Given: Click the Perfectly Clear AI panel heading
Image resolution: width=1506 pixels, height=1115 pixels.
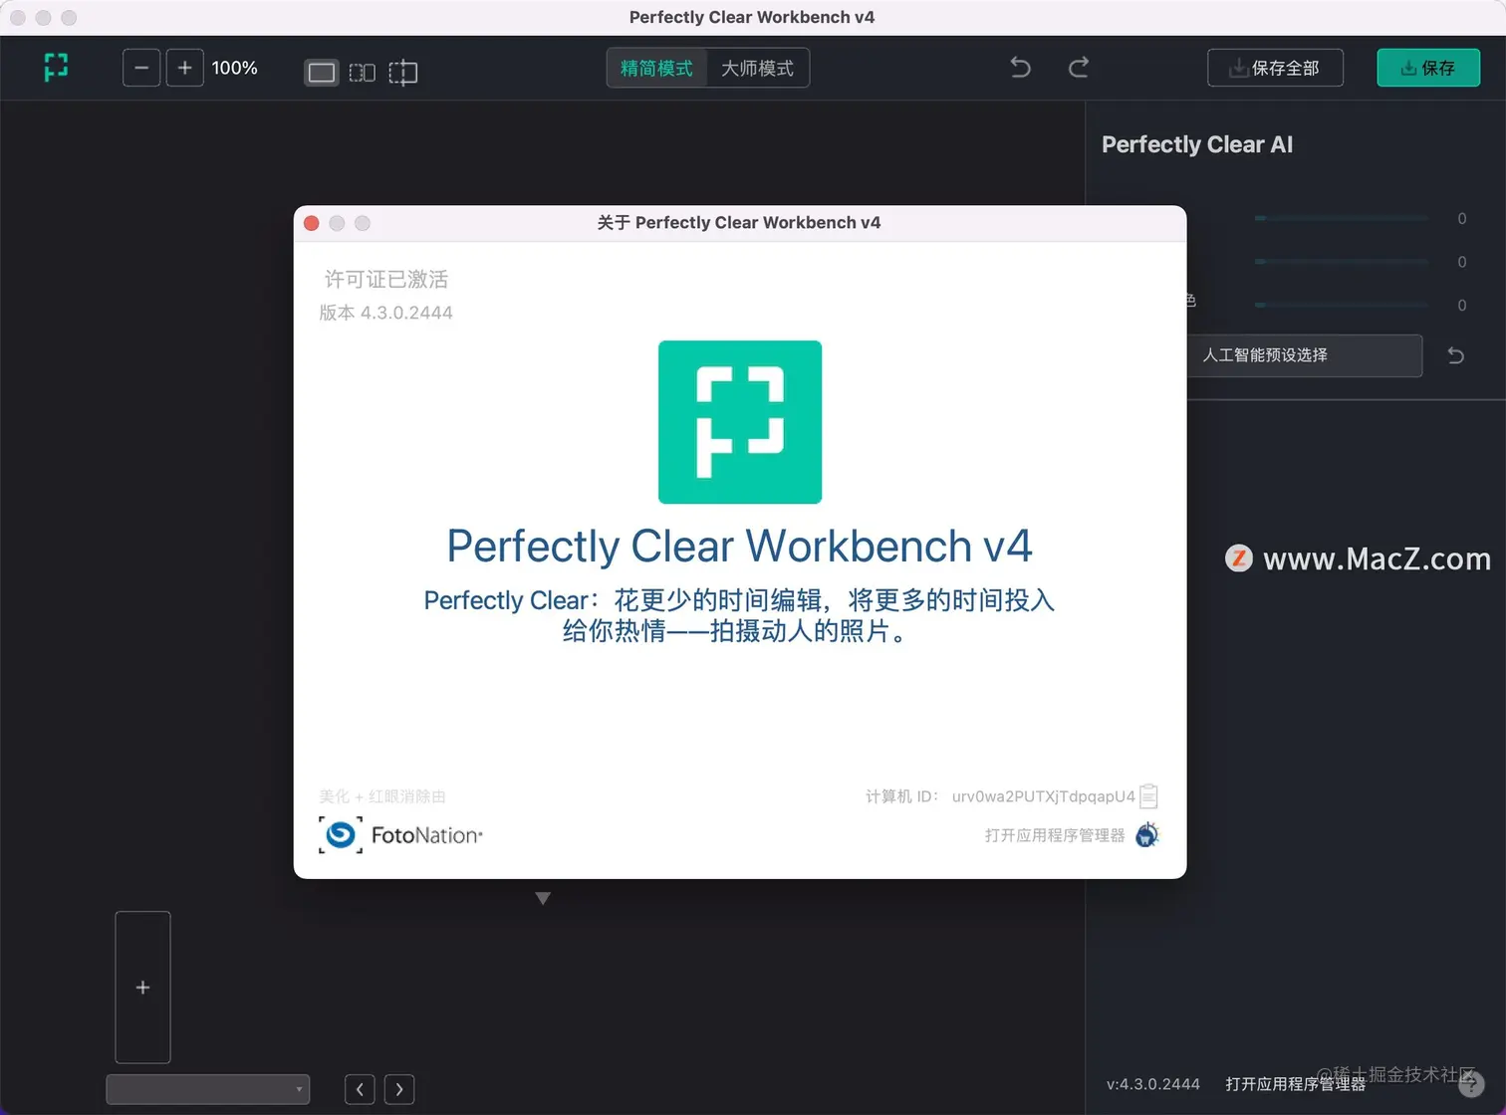Looking at the screenshot, I should coord(1197,144).
